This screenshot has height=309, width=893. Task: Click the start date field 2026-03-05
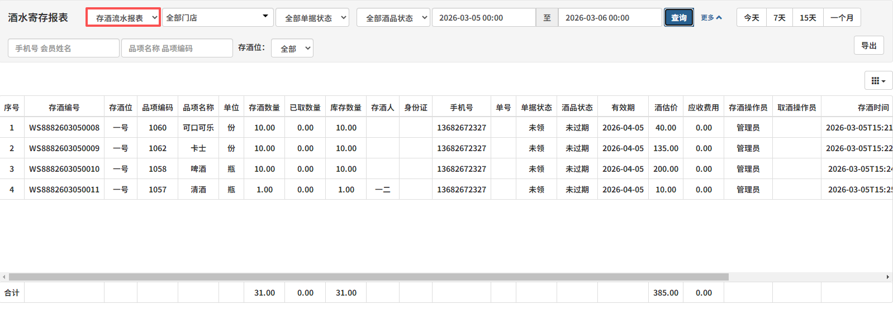[x=483, y=18]
